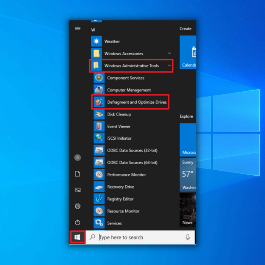265x265 pixels.
Task: Click the Windows Accessories folder icon
Action: [96, 53]
